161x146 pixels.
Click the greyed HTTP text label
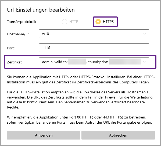pos(74,22)
